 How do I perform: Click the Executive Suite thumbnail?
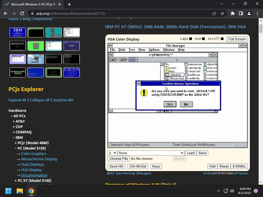point(18,72)
